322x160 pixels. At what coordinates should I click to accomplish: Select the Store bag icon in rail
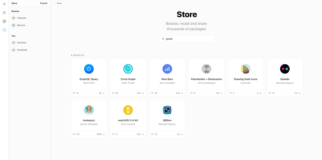point(4,30)
